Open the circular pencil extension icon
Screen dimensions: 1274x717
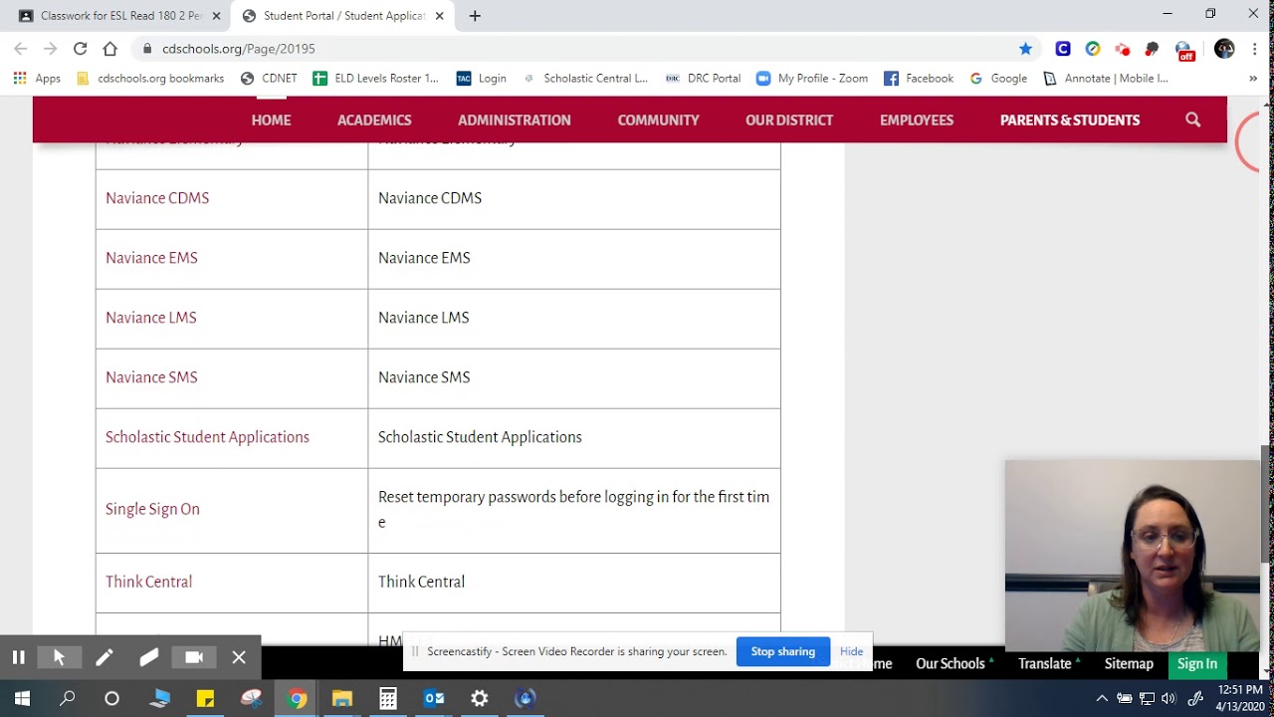(x=1093, y=48)
